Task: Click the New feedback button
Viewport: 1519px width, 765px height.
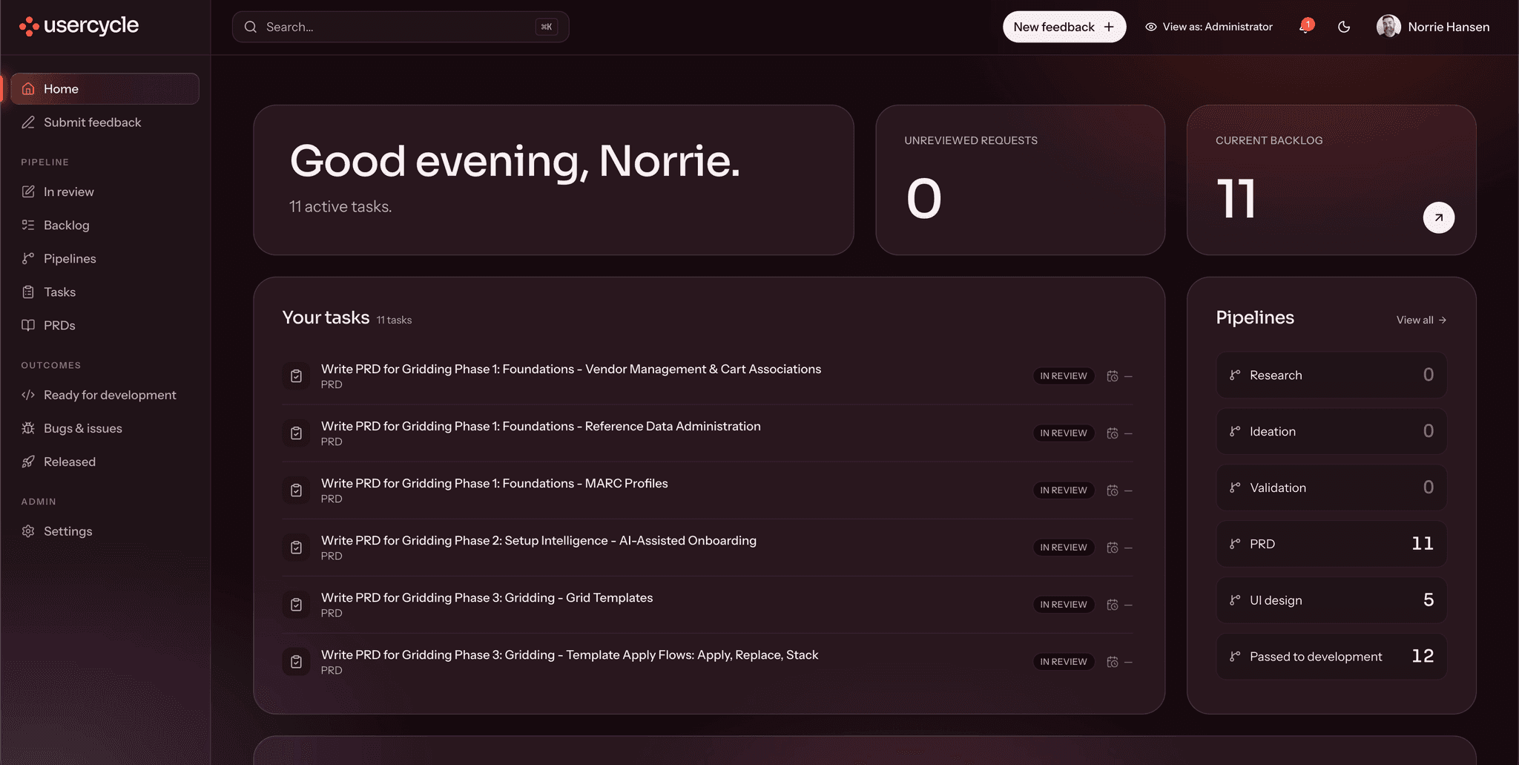Action: point(1064,27)
